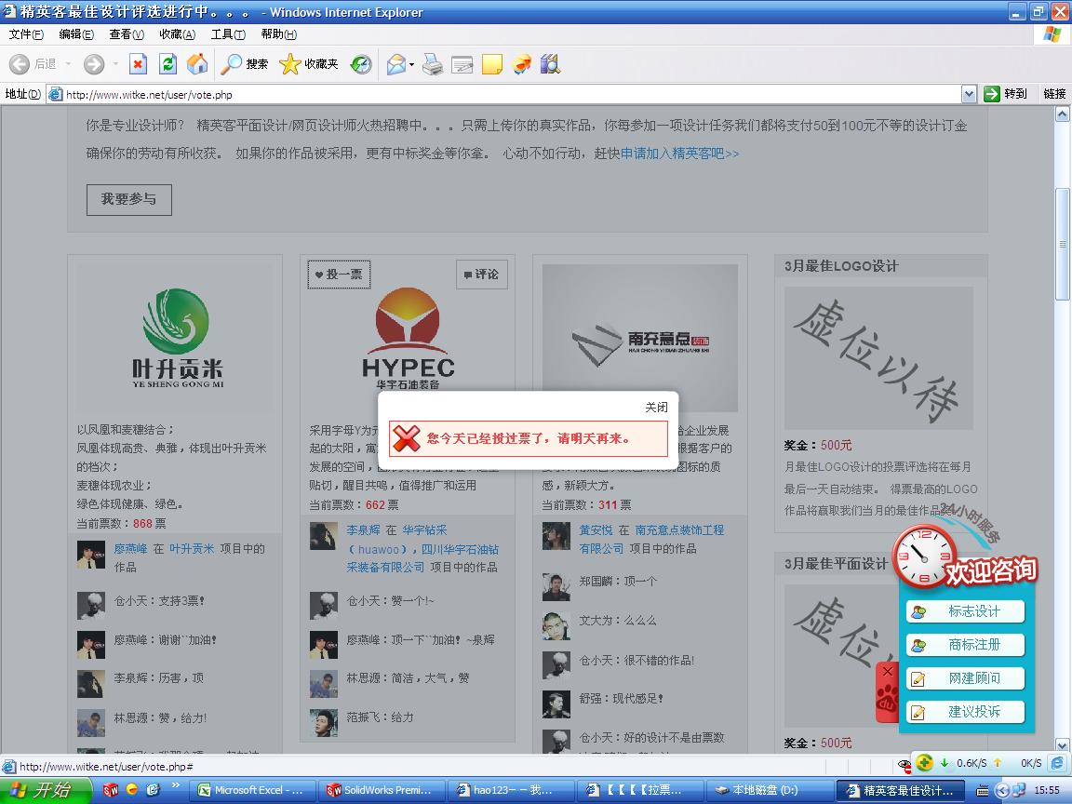Open the 南充意点装饰工程 project link
This screenshot has width=1072, height=804.
click(x=651, y=539)
